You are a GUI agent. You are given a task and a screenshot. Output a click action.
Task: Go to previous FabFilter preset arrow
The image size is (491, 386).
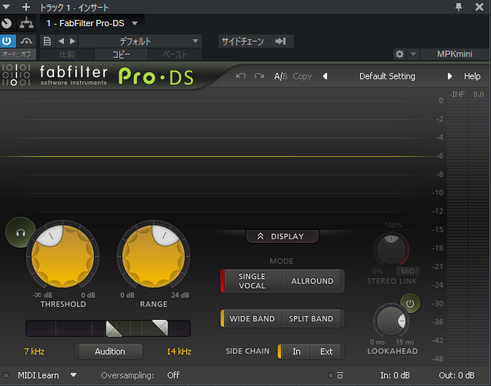tap(326, 76)
